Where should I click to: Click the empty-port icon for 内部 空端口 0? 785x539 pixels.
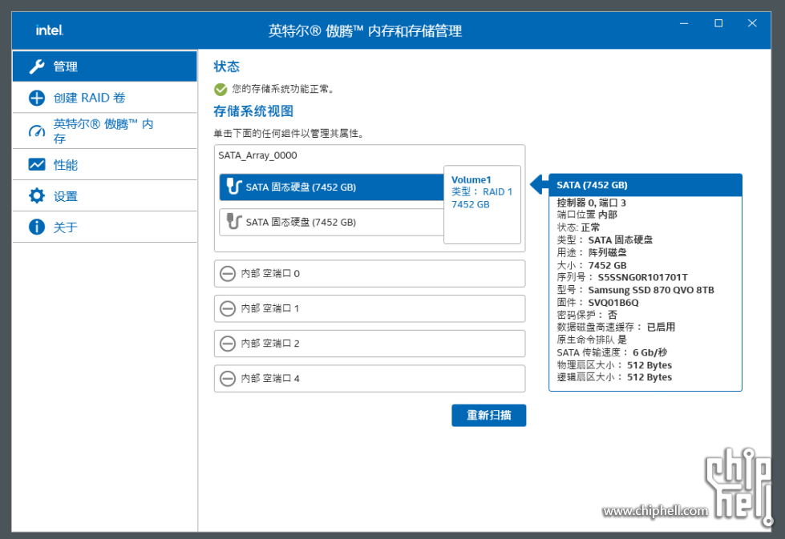click(x=228, y=273)
